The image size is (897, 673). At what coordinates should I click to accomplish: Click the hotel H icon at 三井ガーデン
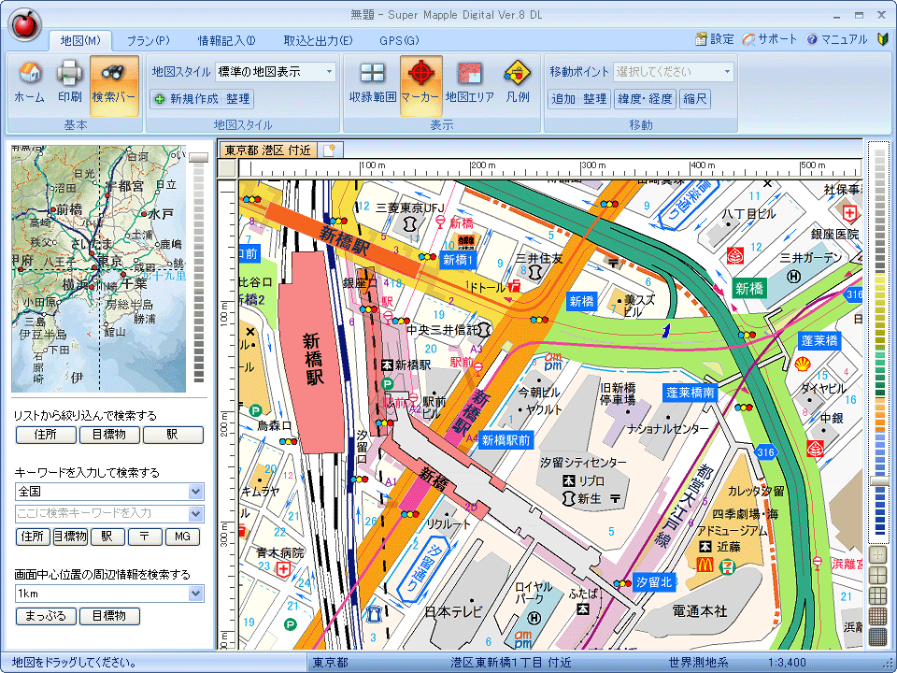tap(794, 277)
